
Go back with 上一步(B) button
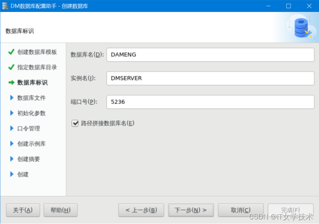click(141, 210)
